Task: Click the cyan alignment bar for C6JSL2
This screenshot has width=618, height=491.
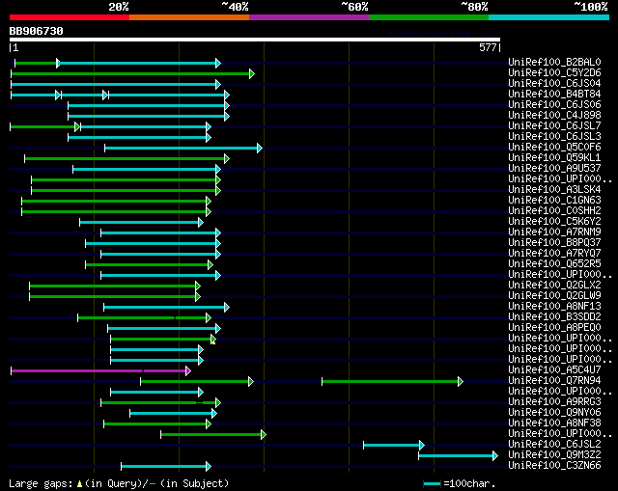Action: (x=392, y=445)
